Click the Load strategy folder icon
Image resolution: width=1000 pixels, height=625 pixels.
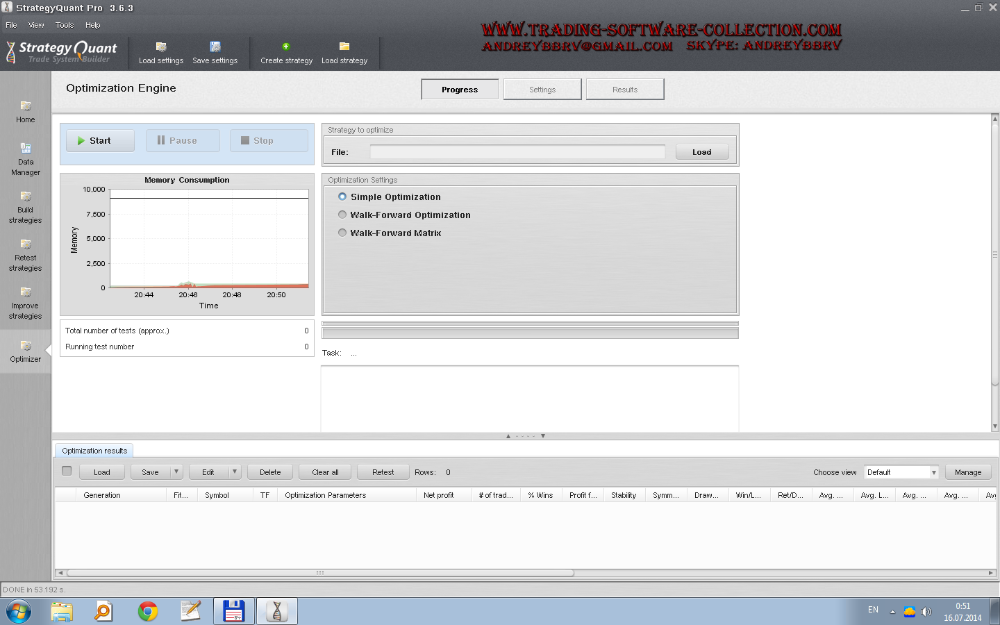pos(344,47)
